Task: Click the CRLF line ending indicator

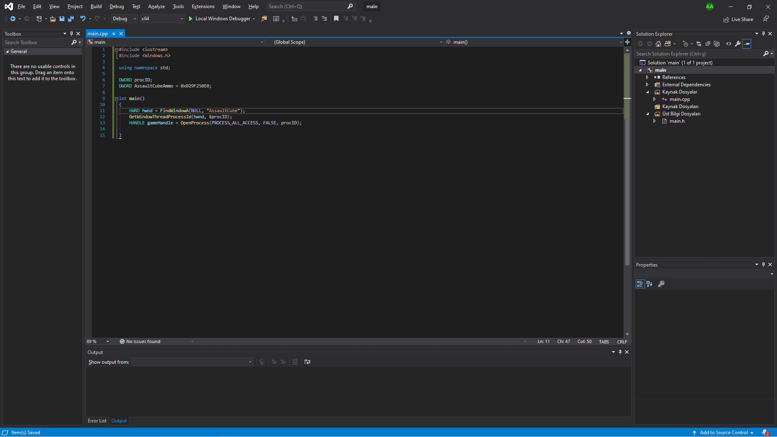Action: pyautogui.click(x=622, y=342)
